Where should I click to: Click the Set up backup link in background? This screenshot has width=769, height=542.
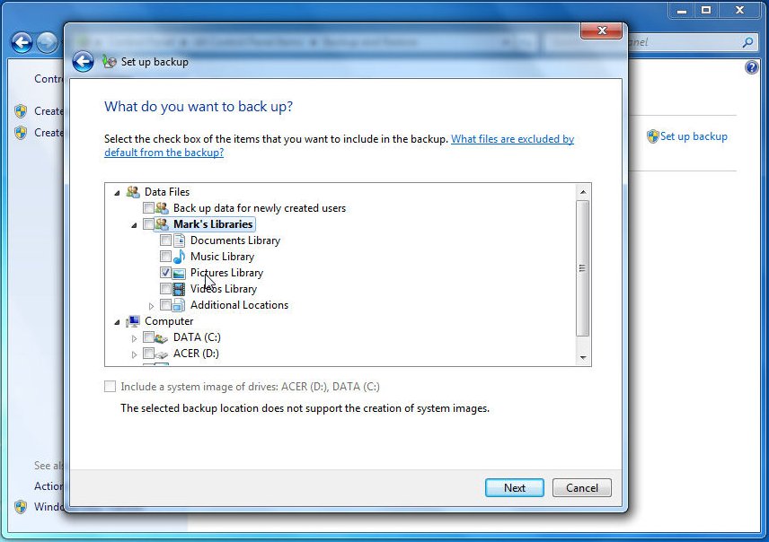(693, 136)
